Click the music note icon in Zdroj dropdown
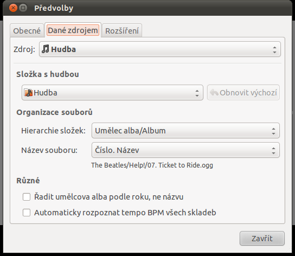 tap(46, 49)
